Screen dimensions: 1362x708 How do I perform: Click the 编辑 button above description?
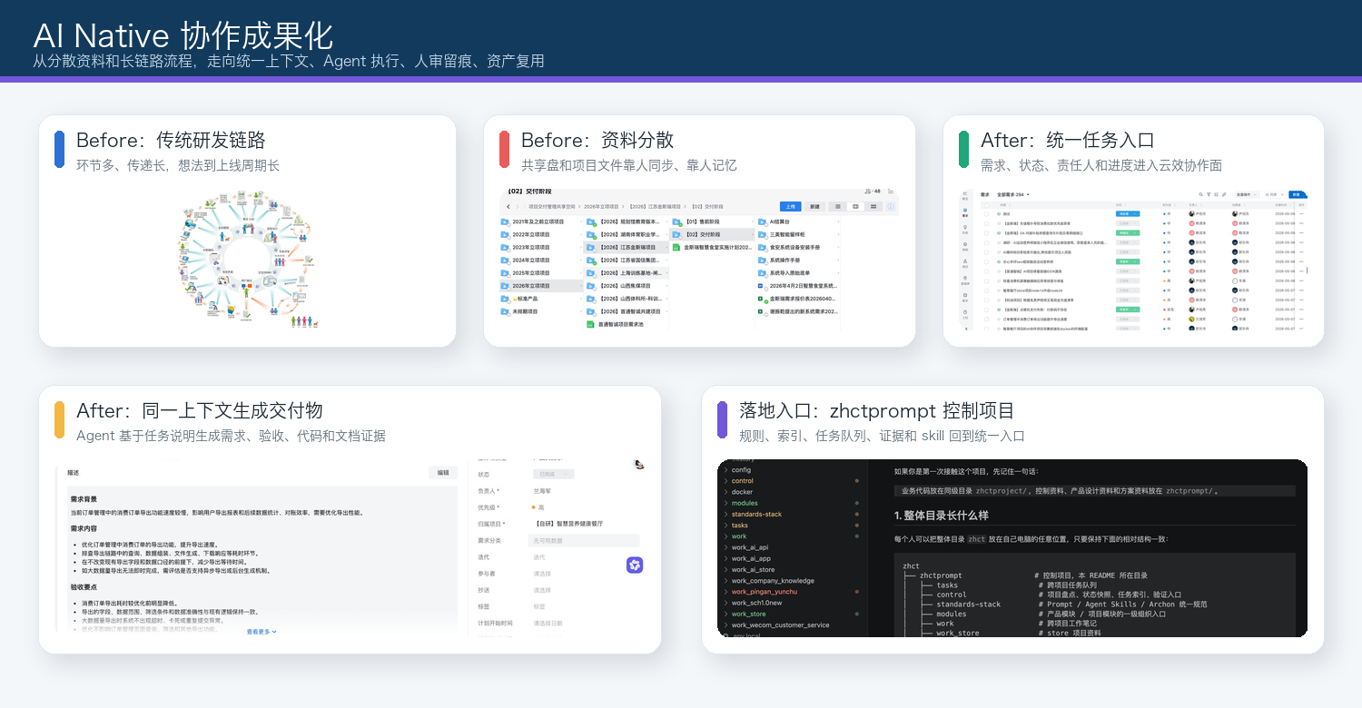(443, 472)
